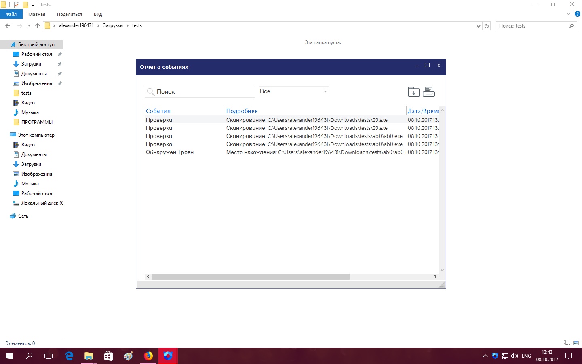Go forward in File Explorer
Screen dimensions: 582x364
pyautogui.click(x=19, y=26)
